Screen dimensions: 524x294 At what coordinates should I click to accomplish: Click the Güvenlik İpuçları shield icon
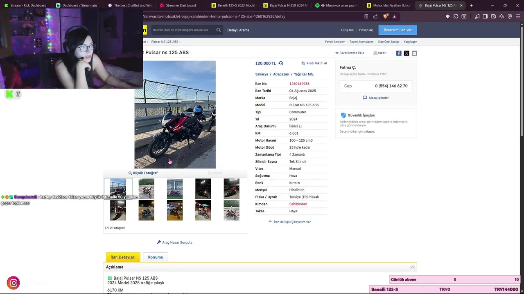[343, 115]
